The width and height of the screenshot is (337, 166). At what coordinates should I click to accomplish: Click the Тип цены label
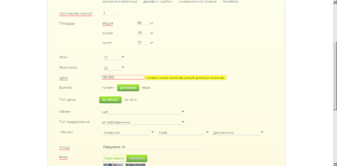pos(67,100)
